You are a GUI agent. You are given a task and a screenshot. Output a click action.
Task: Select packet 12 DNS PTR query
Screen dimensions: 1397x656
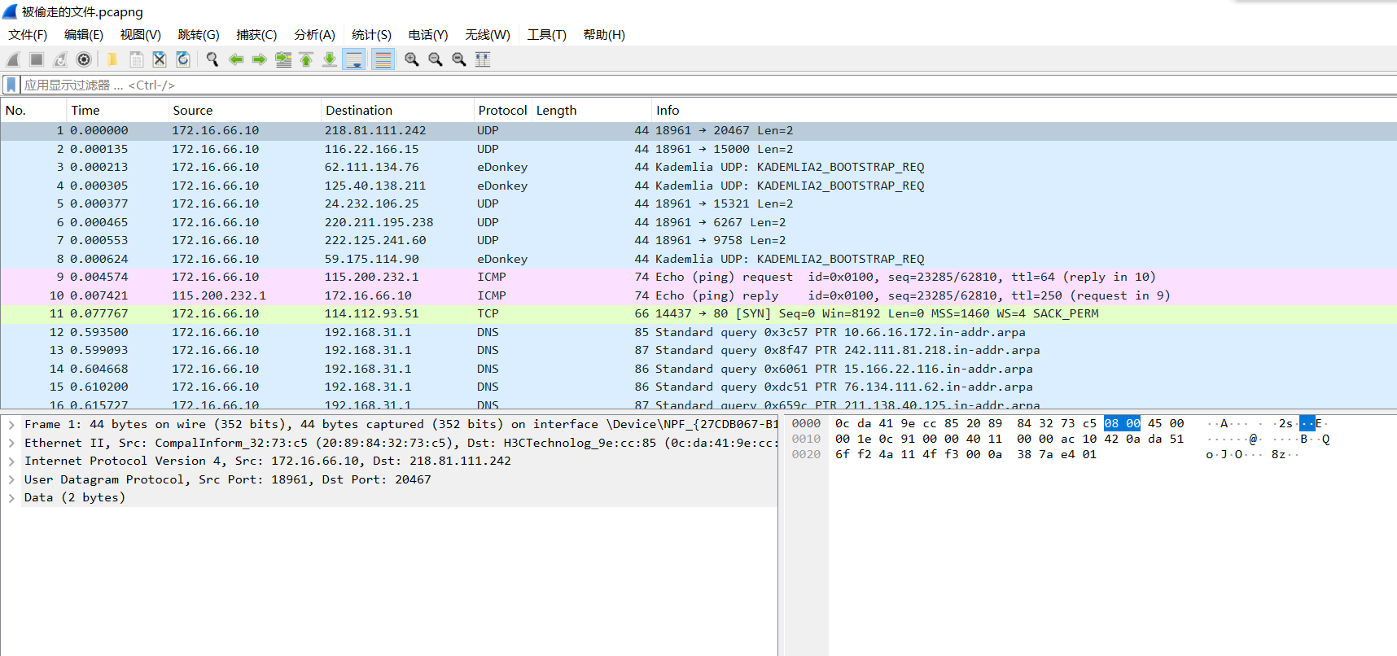point(698,332)
